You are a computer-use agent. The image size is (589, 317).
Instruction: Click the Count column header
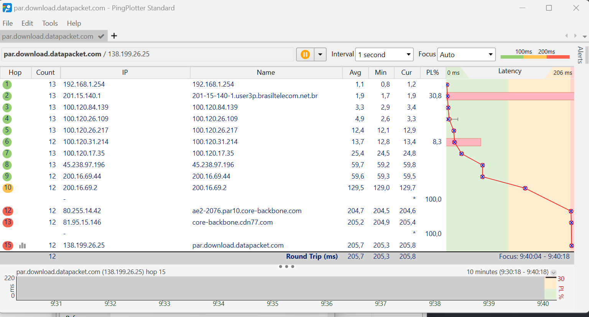[45, 72]
